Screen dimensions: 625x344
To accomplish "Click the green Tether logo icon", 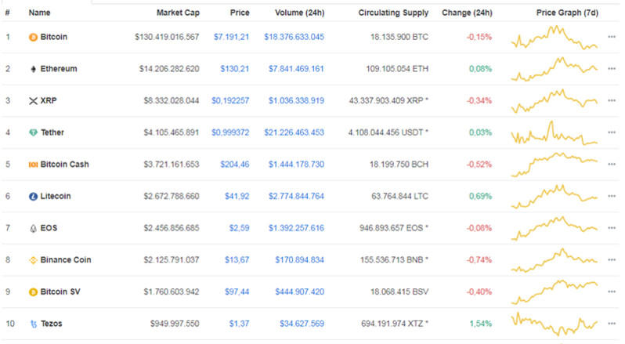I will [x=33, y=133].
